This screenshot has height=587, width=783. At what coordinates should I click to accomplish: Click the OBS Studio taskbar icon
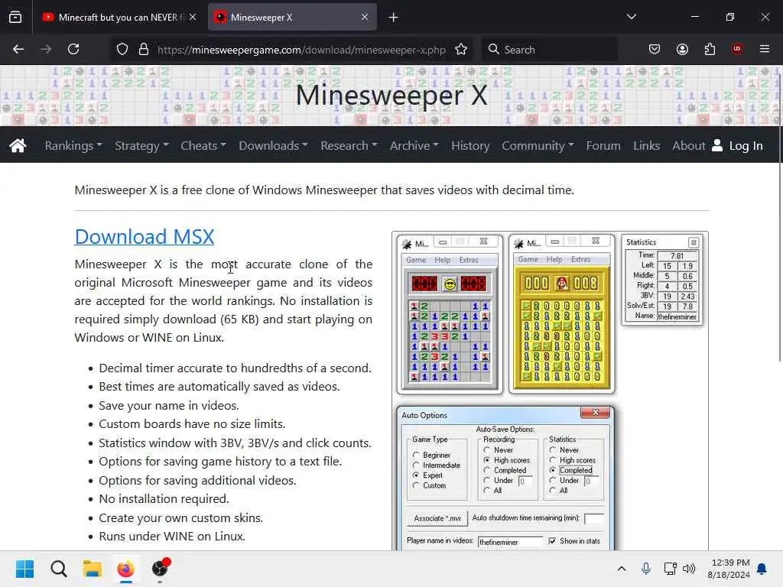pyautogui.click(x=160, y=569)
